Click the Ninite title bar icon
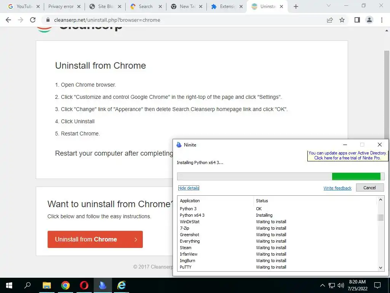The width and height of the screenshot is (390, 293). pyautogui.click(x=179, y=145)
